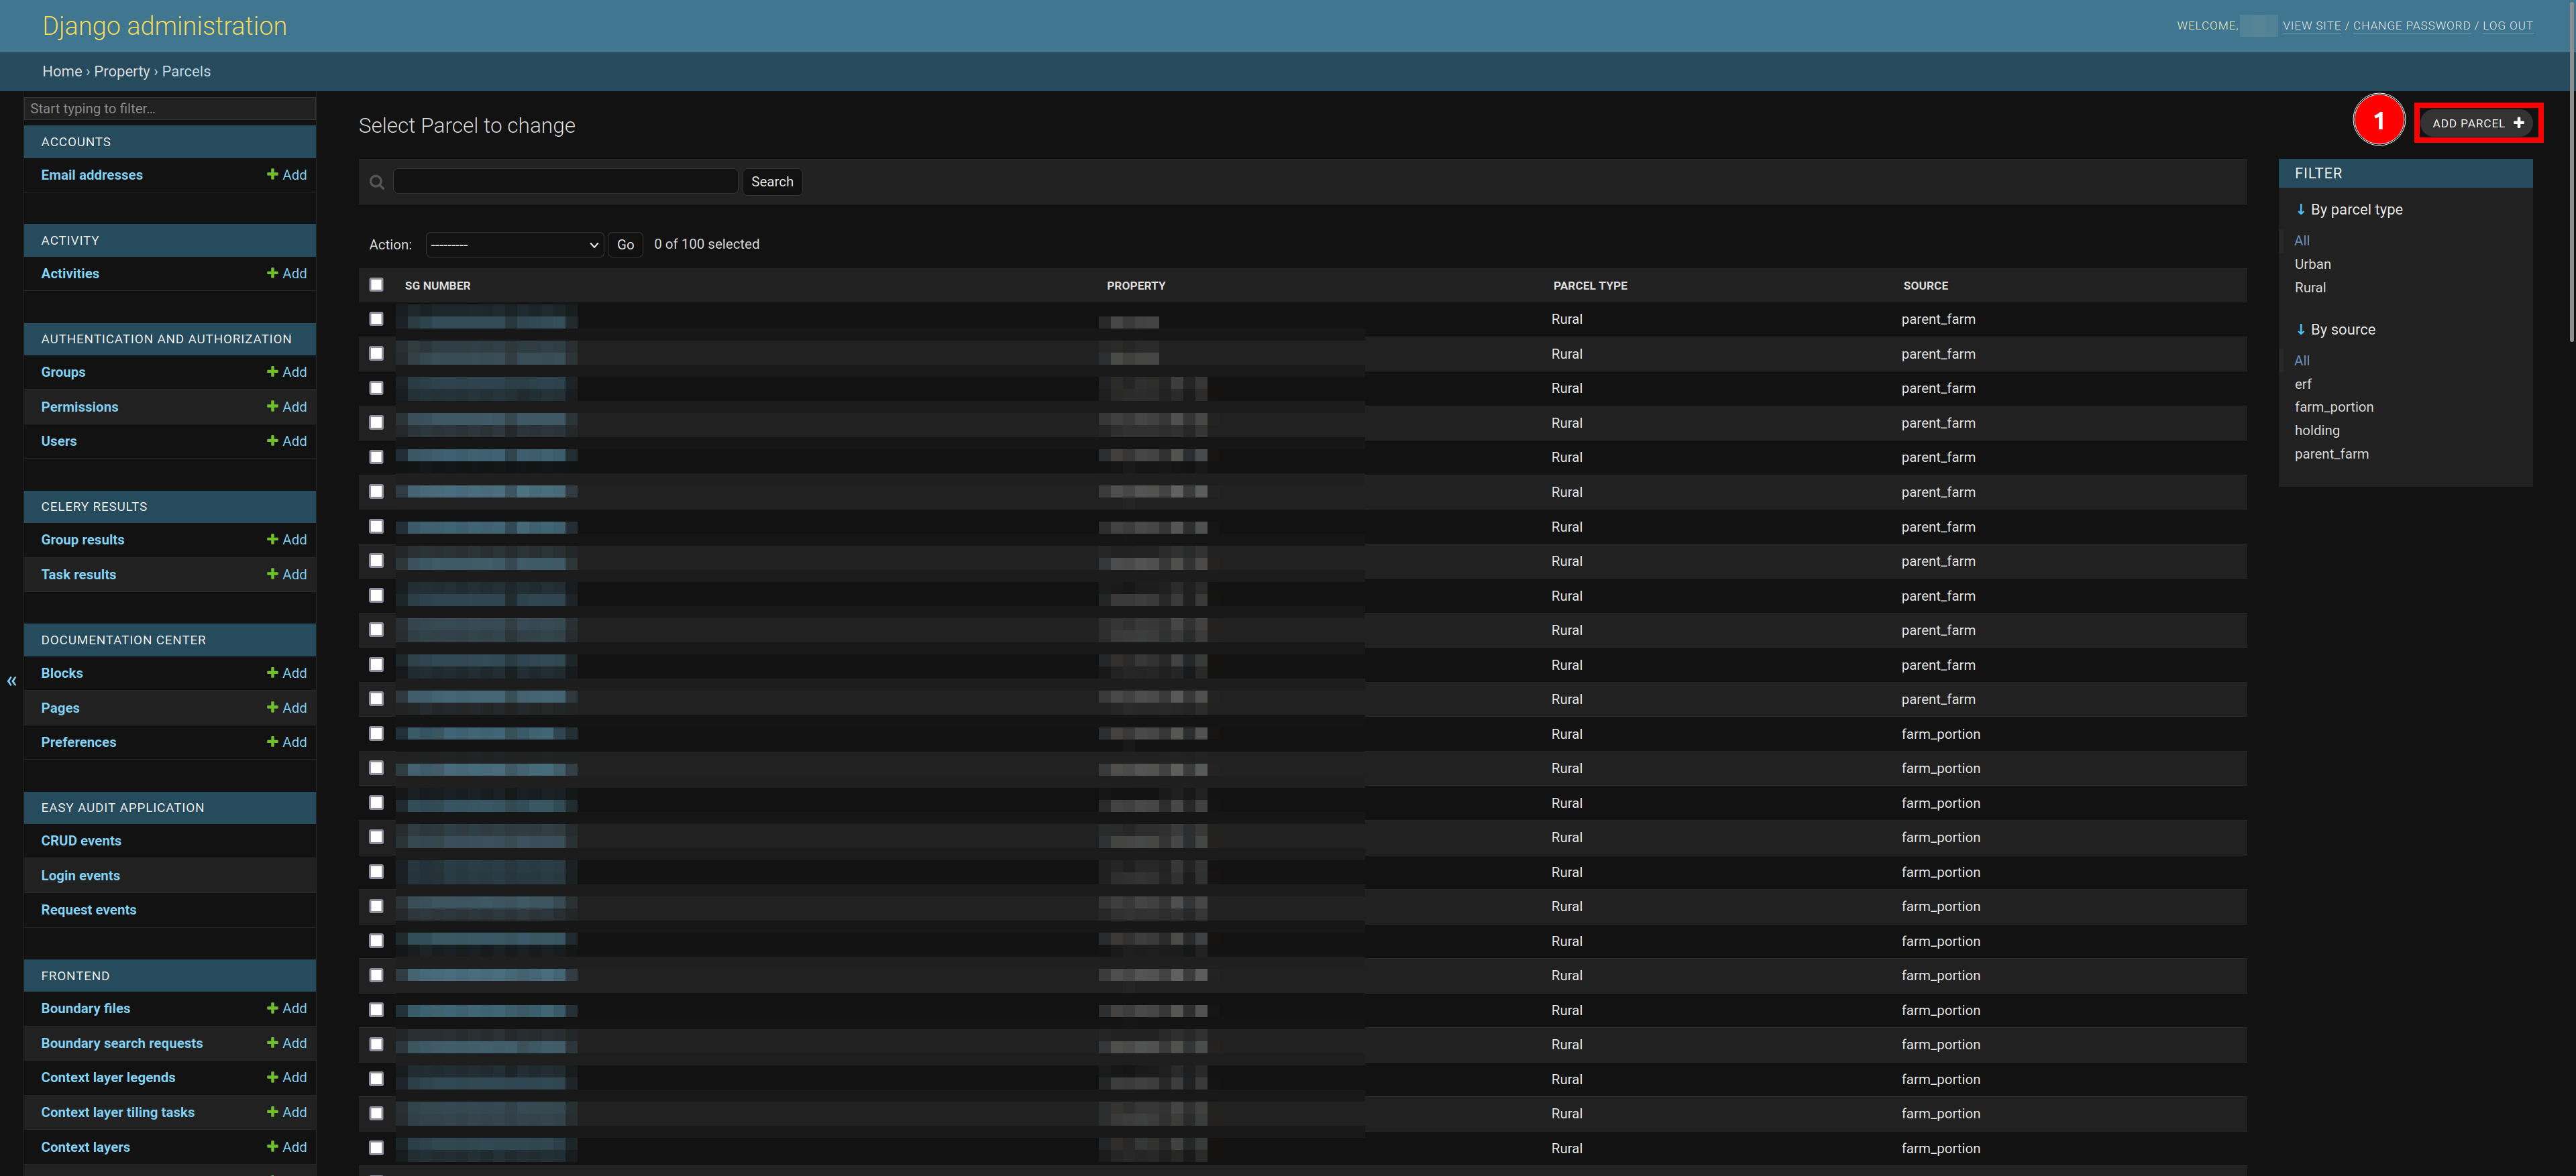Click Add plus next to Users

286,440
